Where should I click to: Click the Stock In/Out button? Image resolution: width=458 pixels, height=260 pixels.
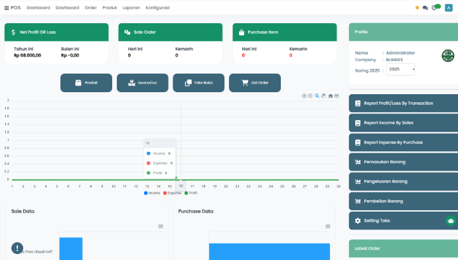point(143,83)
